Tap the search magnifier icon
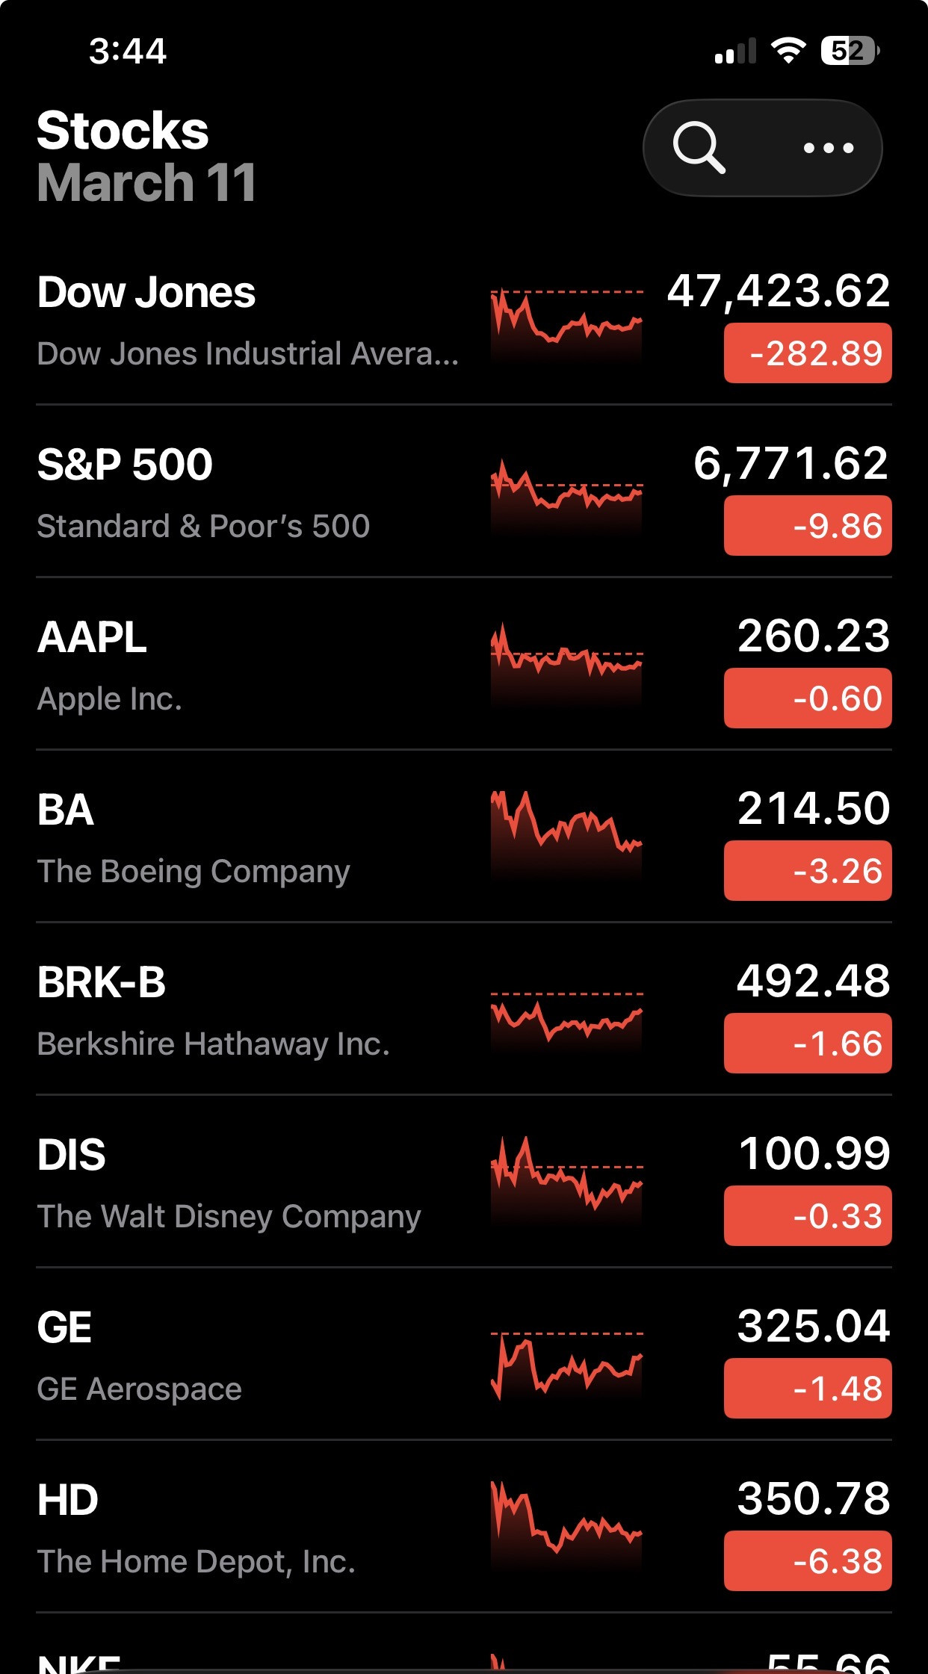The image size is (928, 1674). tap(699, 147)
